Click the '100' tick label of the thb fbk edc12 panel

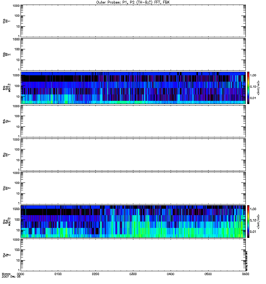[x=17, y=86]
